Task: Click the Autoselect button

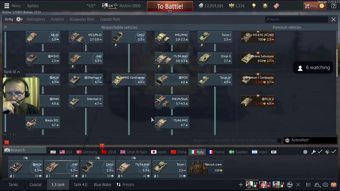Action: [x=310, y=140]
